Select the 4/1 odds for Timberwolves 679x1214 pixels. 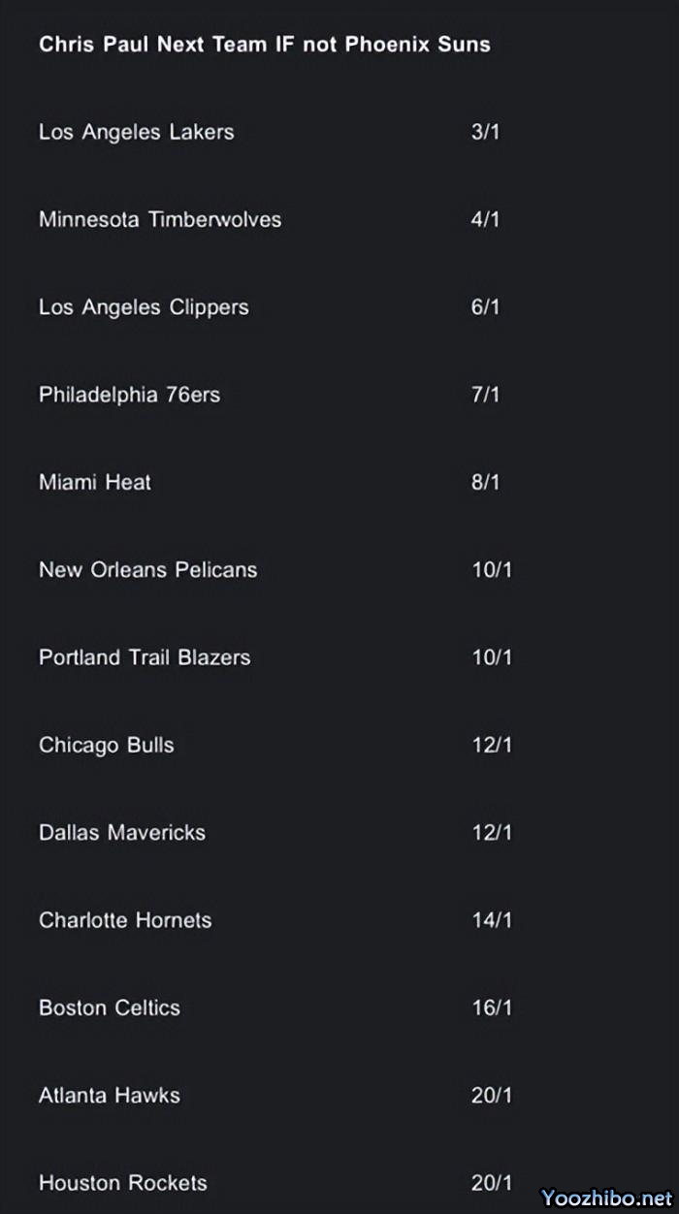click(485, 219)
